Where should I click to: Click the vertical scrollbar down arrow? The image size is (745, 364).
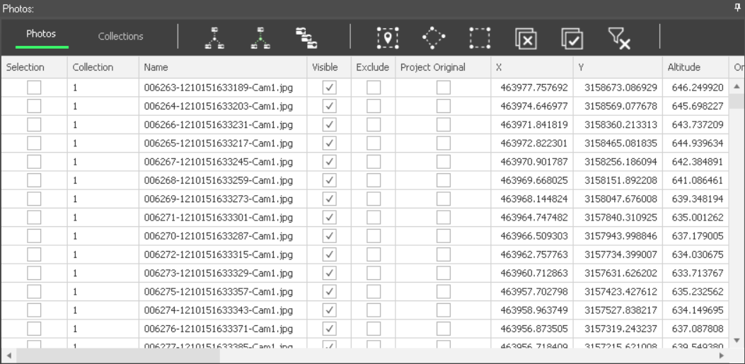point(737,340)
